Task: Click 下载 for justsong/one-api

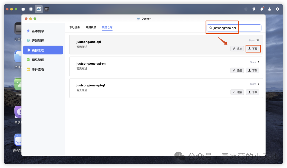Action: coord(253,48)
